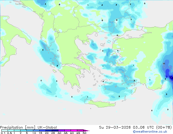Image resolution: width=173 pixels, height=134 pixels.
Task: Click the legend tick label '0.5'
Action: pos(10,133)
